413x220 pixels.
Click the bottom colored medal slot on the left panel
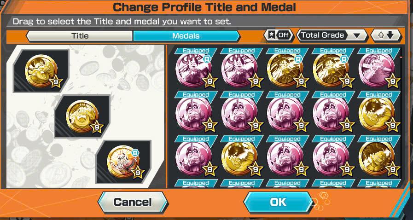[x=123, y=162]
